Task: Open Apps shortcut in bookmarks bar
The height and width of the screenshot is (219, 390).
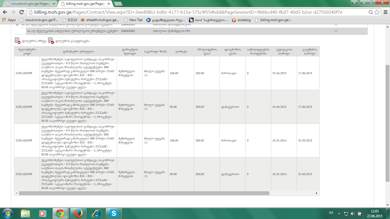Action: pos(9,20)
